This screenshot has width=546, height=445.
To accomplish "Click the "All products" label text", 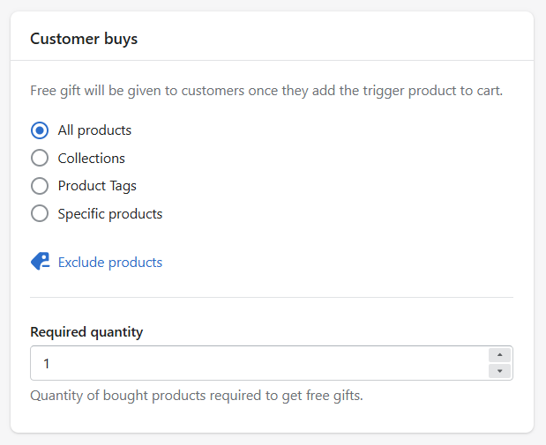I will pyautogui.click(x=94, y=130).
